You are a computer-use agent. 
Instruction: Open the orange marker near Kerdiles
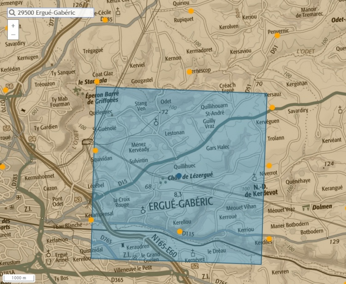[269, 239]
